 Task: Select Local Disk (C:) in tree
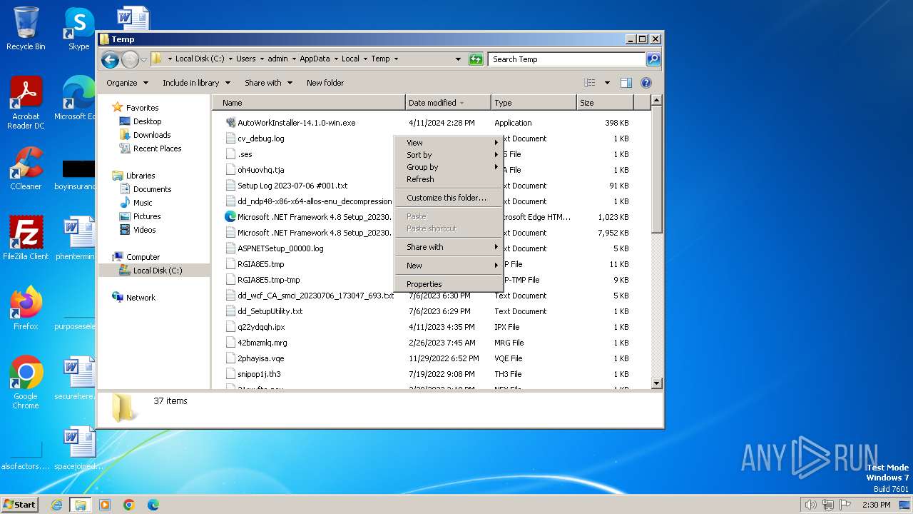click(157, 271)
